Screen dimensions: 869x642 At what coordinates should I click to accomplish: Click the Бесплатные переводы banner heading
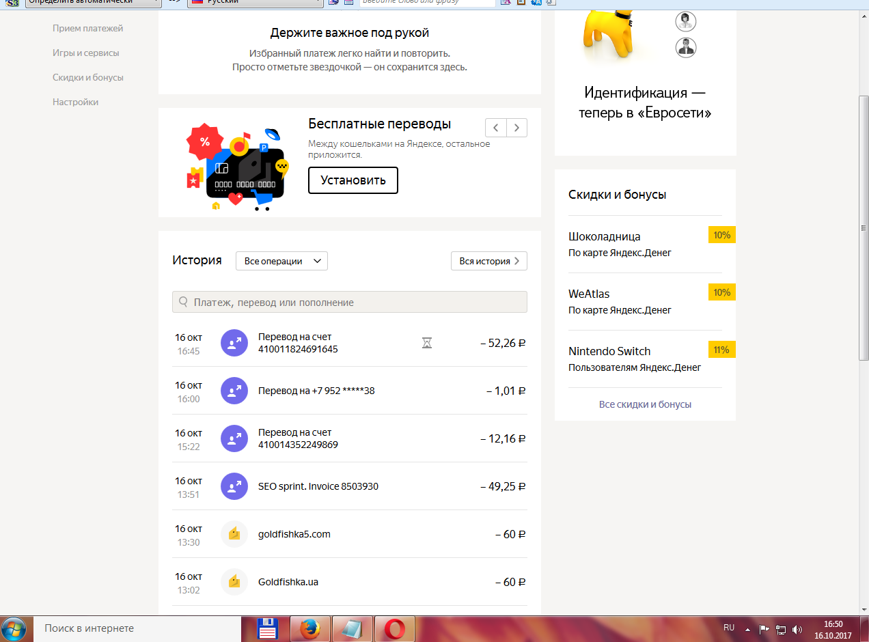point(379,124)
